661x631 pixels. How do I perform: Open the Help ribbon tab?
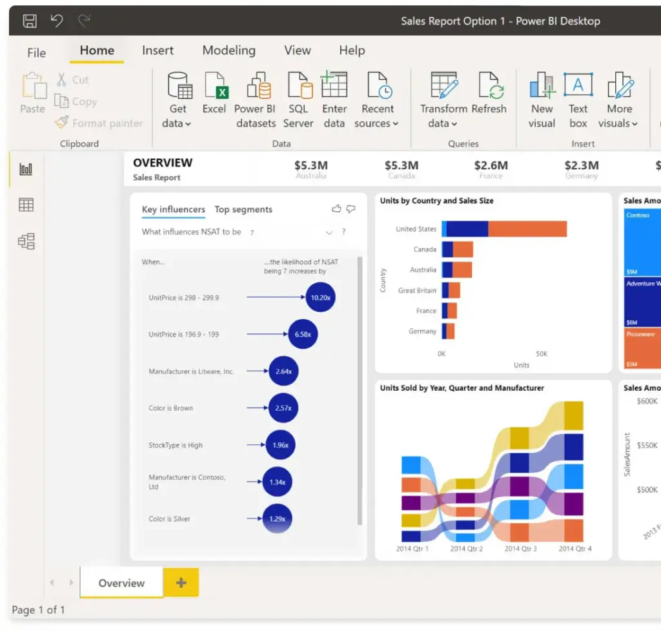pos(352,50)
